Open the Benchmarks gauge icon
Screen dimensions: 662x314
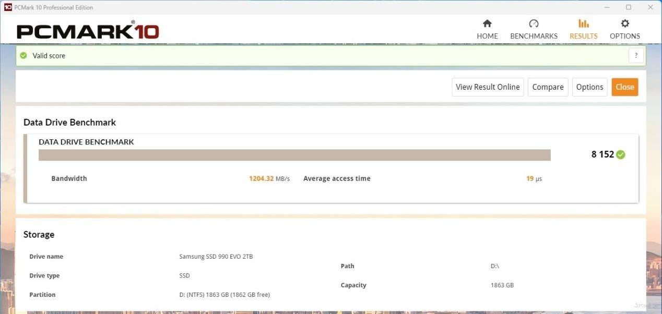tap(534, 23)
